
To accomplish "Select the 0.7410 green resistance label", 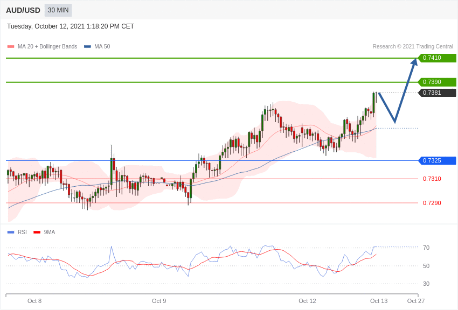I will tap(438, 58).
